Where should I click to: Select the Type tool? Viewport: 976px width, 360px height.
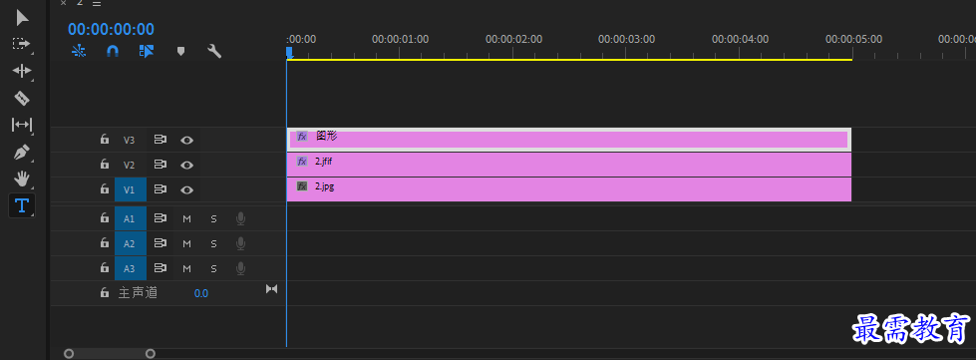click(22, 205)
